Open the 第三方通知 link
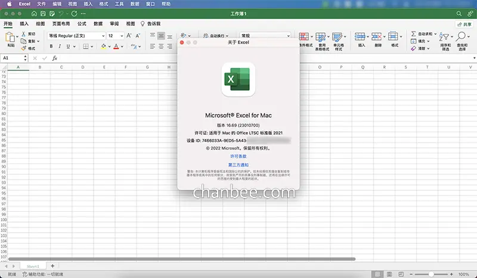Viewport: 477px width, 278px height. coord(238,165)
